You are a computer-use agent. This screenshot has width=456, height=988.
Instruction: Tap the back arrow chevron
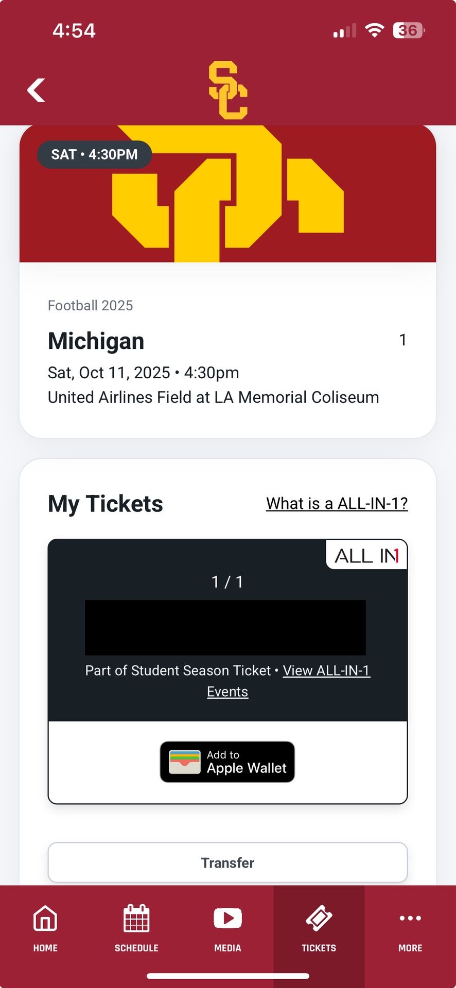36,90
